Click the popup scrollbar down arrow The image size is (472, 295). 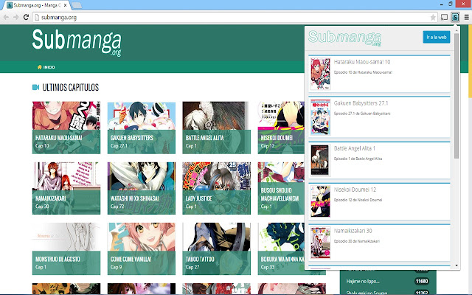point(457,265)
